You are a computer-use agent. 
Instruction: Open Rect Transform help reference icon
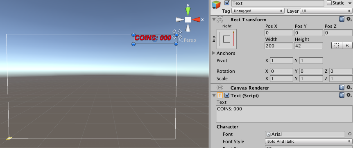[x=342, y=19]
